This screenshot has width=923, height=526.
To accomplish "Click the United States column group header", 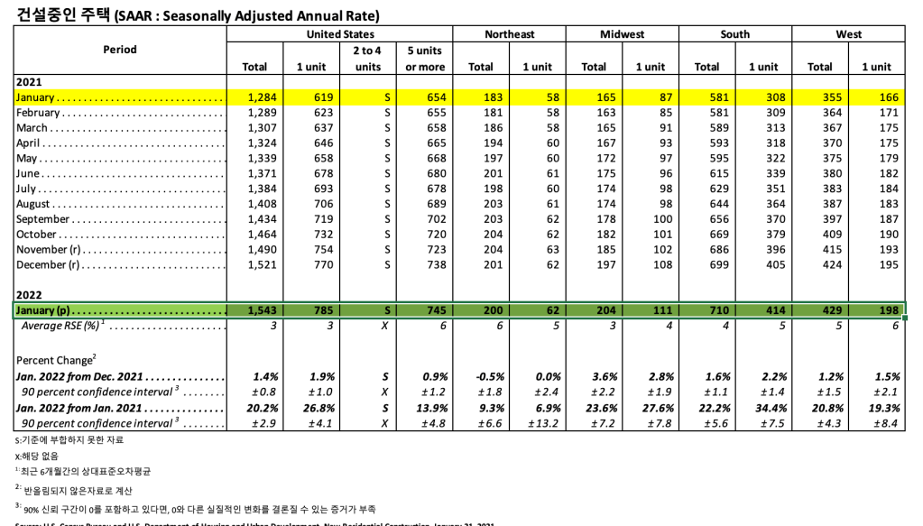I will 340,34.
